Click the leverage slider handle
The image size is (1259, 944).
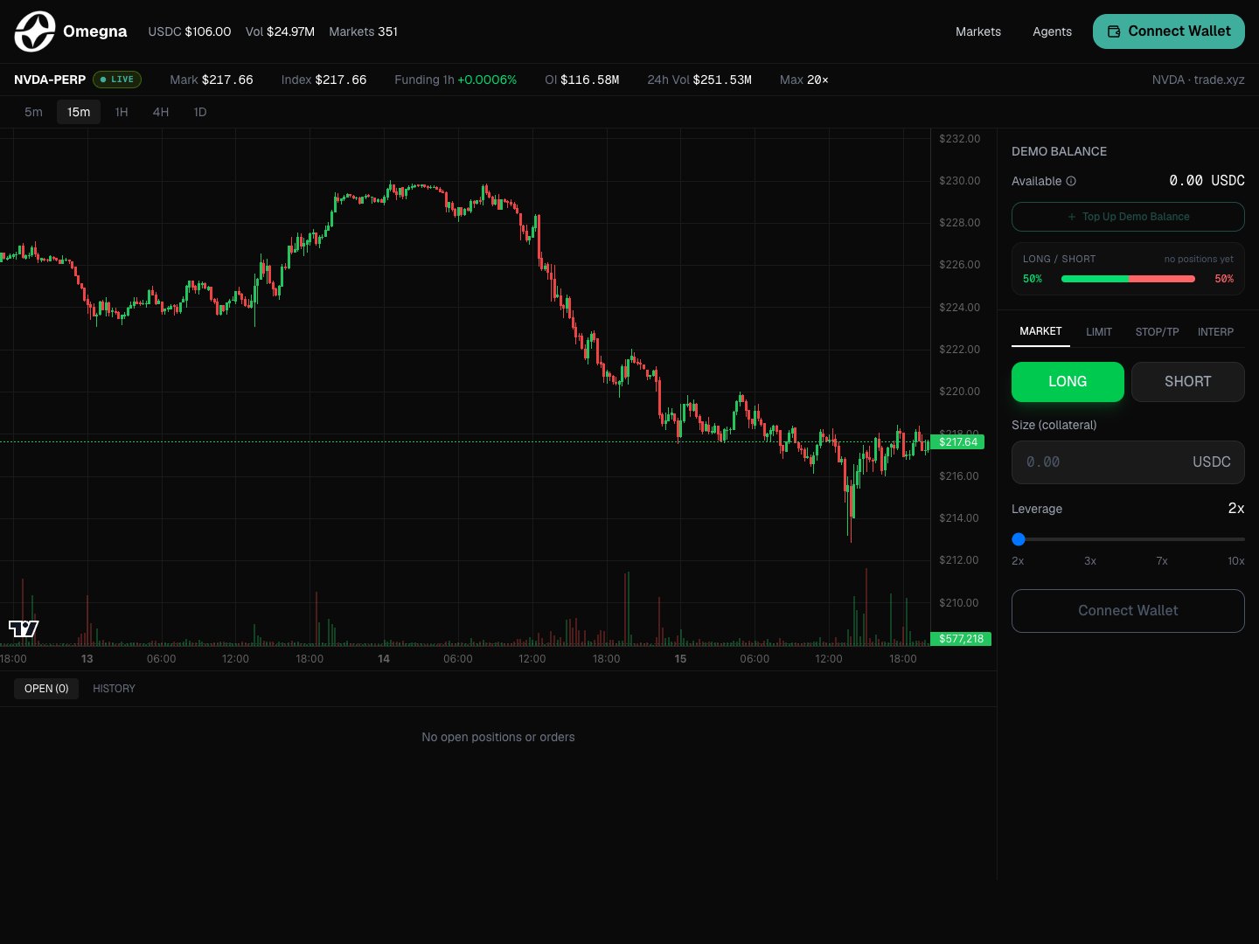click(1019, 539)
